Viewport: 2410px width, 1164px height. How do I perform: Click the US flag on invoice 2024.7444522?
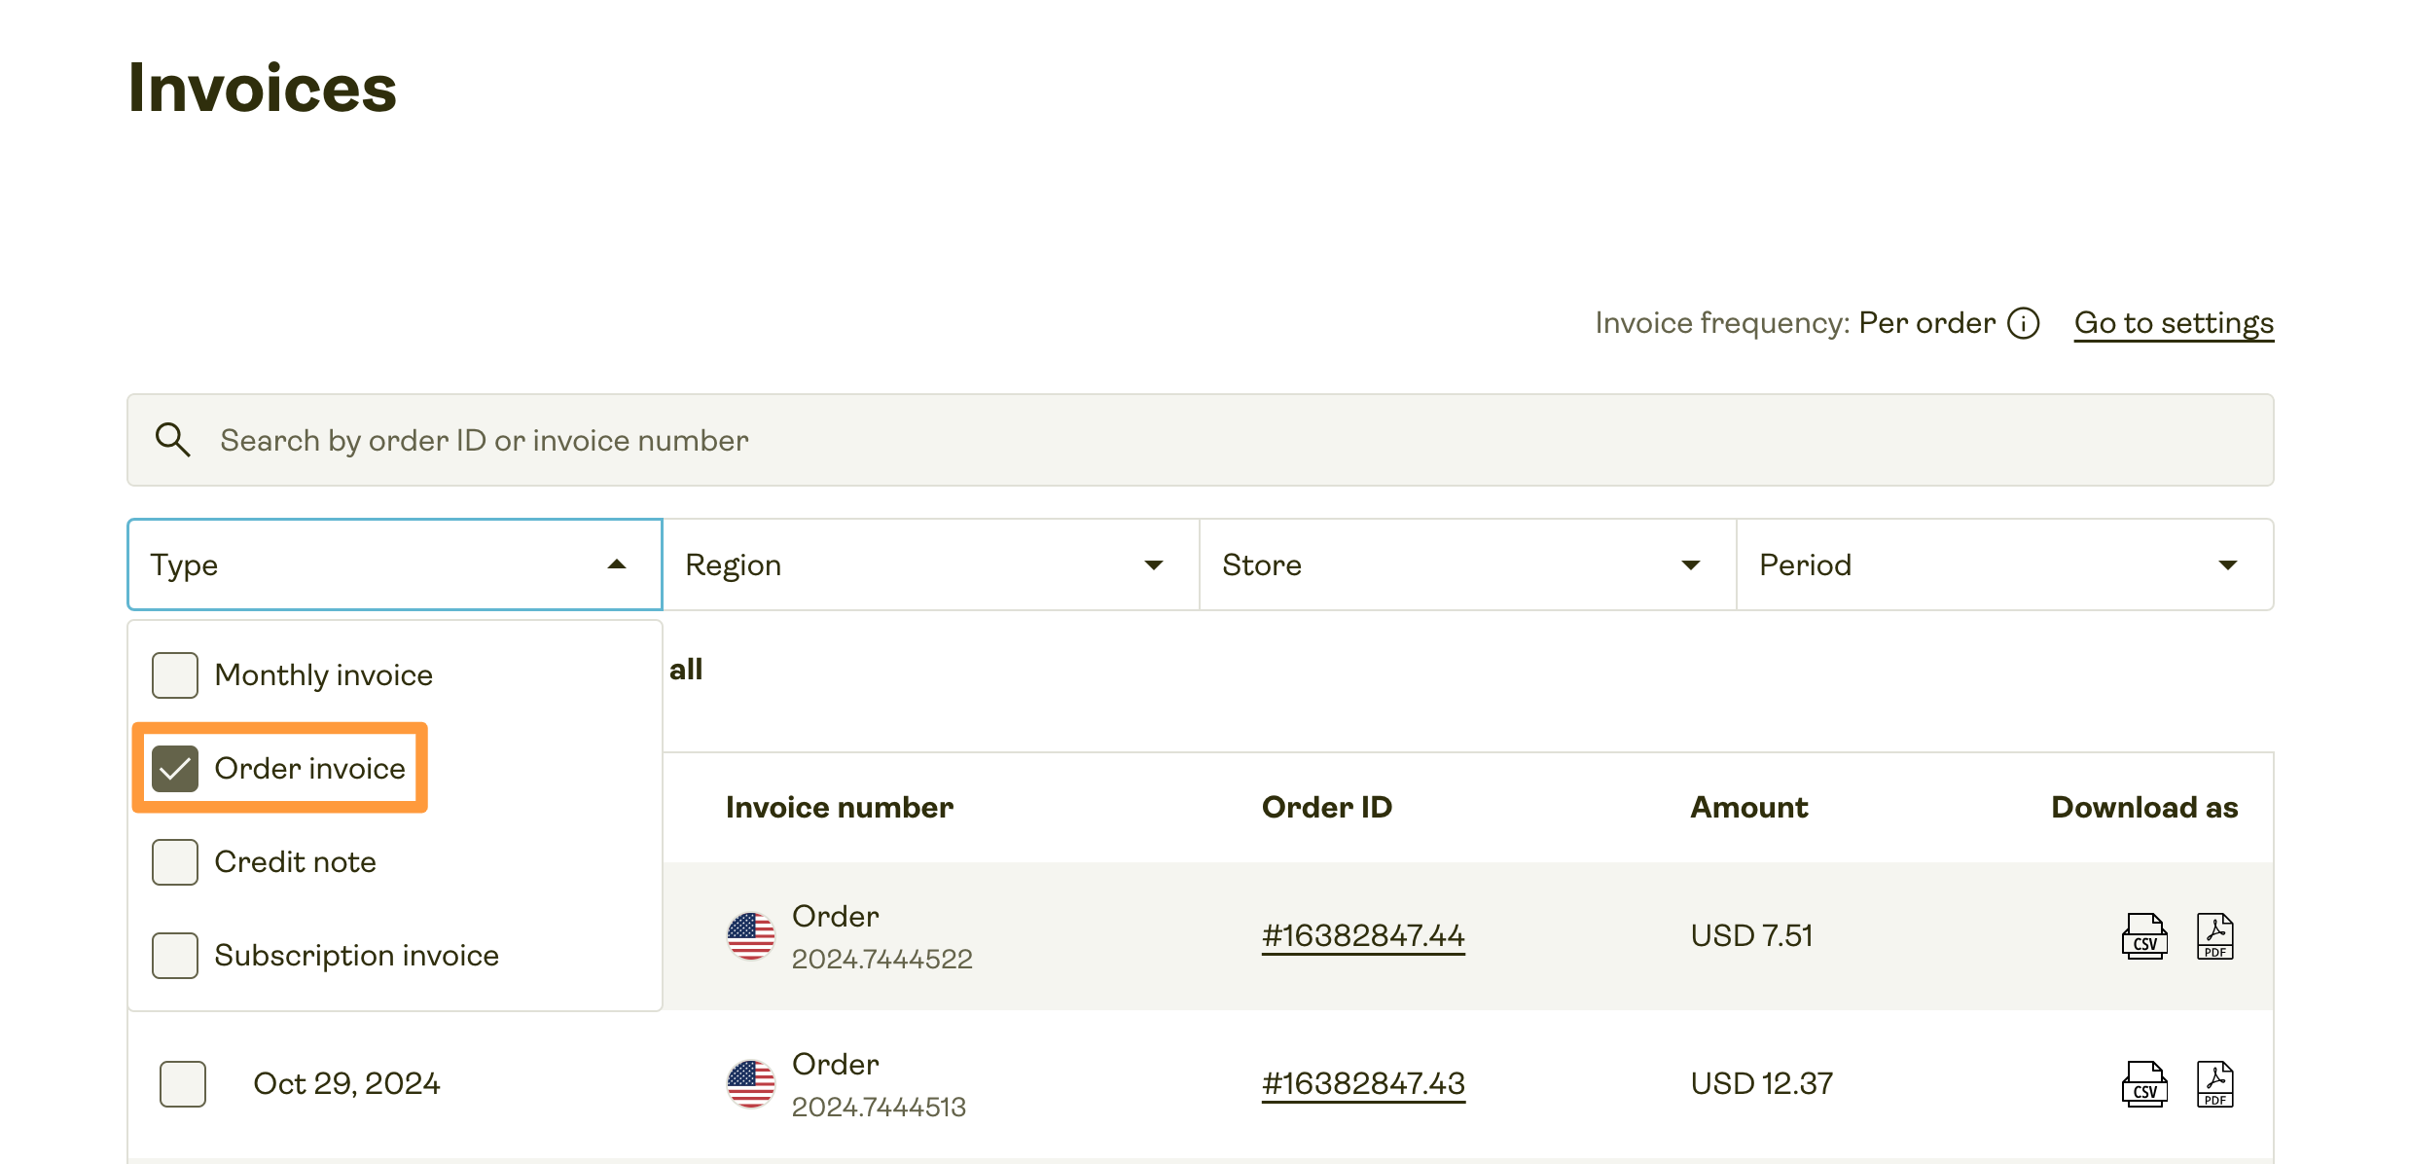coord(750,936)
